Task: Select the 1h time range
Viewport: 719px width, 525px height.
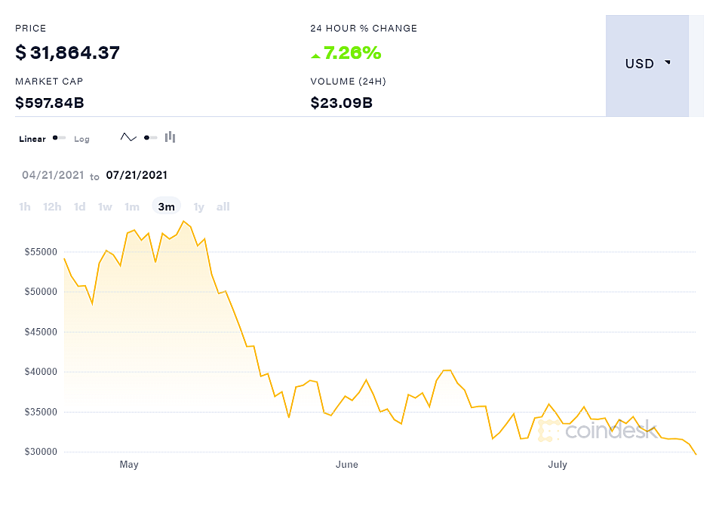Action: tap(25, 207)
